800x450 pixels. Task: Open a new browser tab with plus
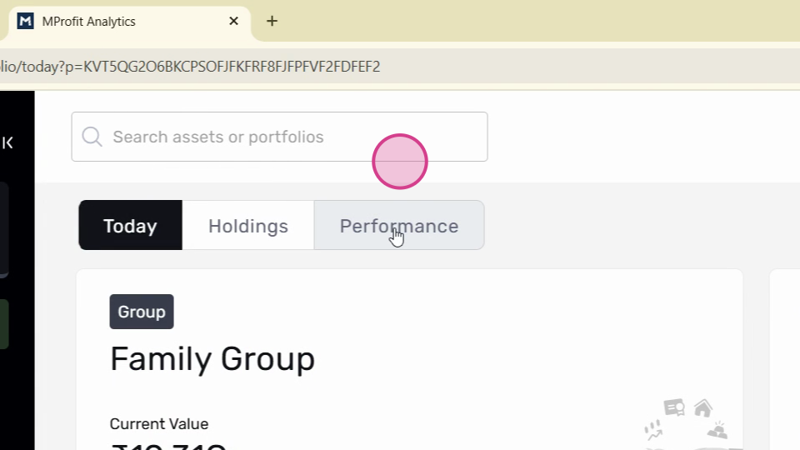click(272, 21)
